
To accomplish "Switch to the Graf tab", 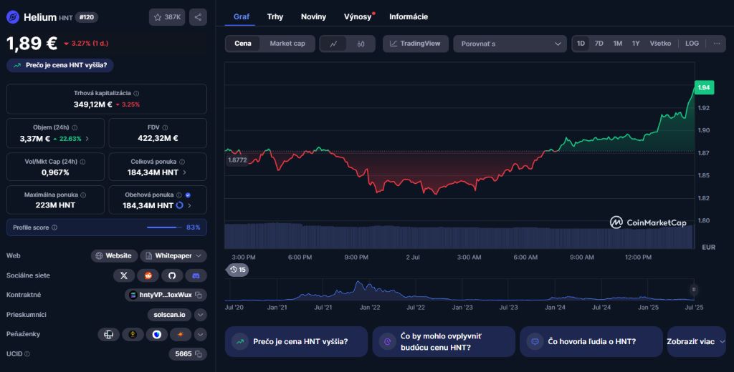I will click(241, 17).
